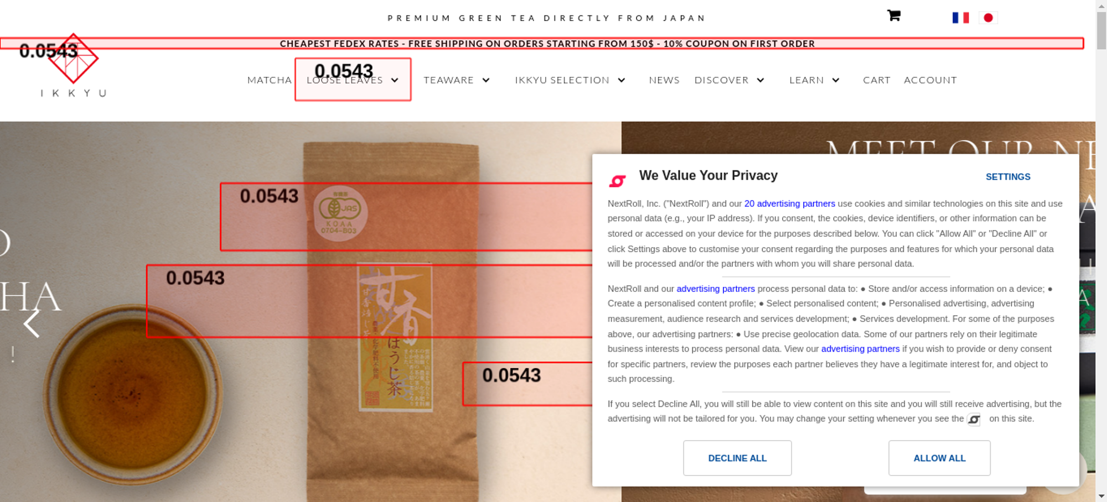The image size is (1107, 502).
Task: Open the 20 advertising partners link
Action: pyautogui.click(x=789, y=203)
